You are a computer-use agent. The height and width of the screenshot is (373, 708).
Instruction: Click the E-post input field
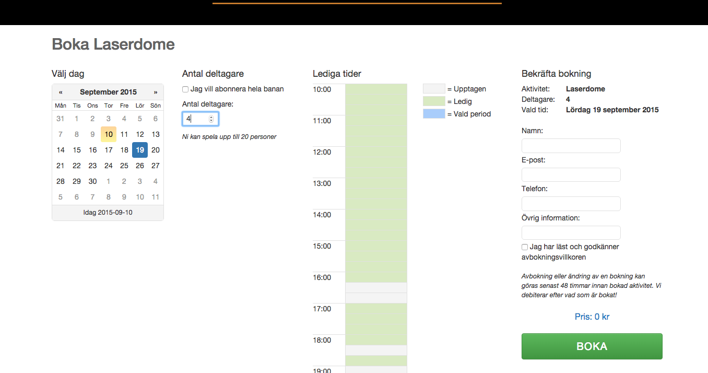(571, 175)
